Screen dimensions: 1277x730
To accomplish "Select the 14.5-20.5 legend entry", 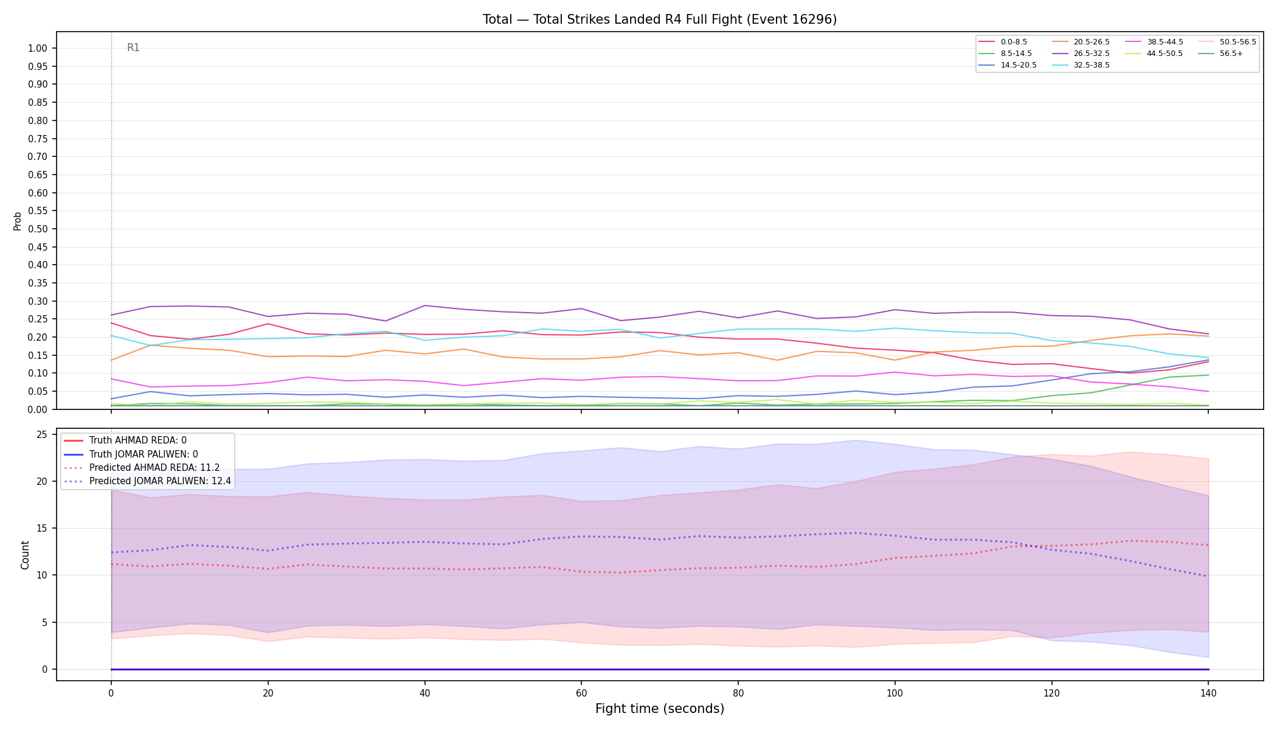I will pyautogui.click(x=1008, y=65).
